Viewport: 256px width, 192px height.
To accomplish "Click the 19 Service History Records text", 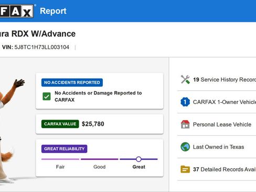I will coord(225,80).
